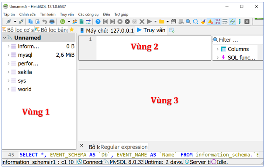
Task: Select the perfor... database row
Action: click(x=39, y=64)
